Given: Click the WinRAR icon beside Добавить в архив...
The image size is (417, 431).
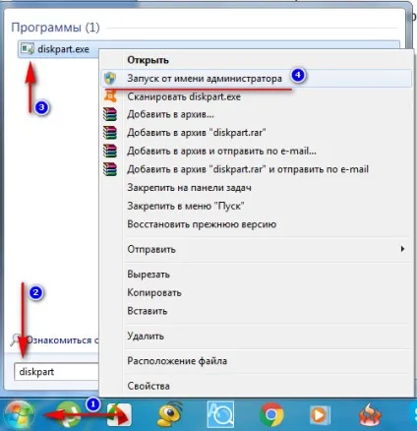Looking at the screenshot, I should [x=110, y=114].
